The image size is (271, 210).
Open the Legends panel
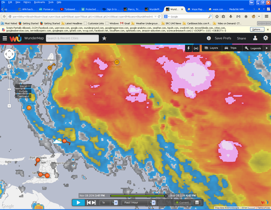253,48
